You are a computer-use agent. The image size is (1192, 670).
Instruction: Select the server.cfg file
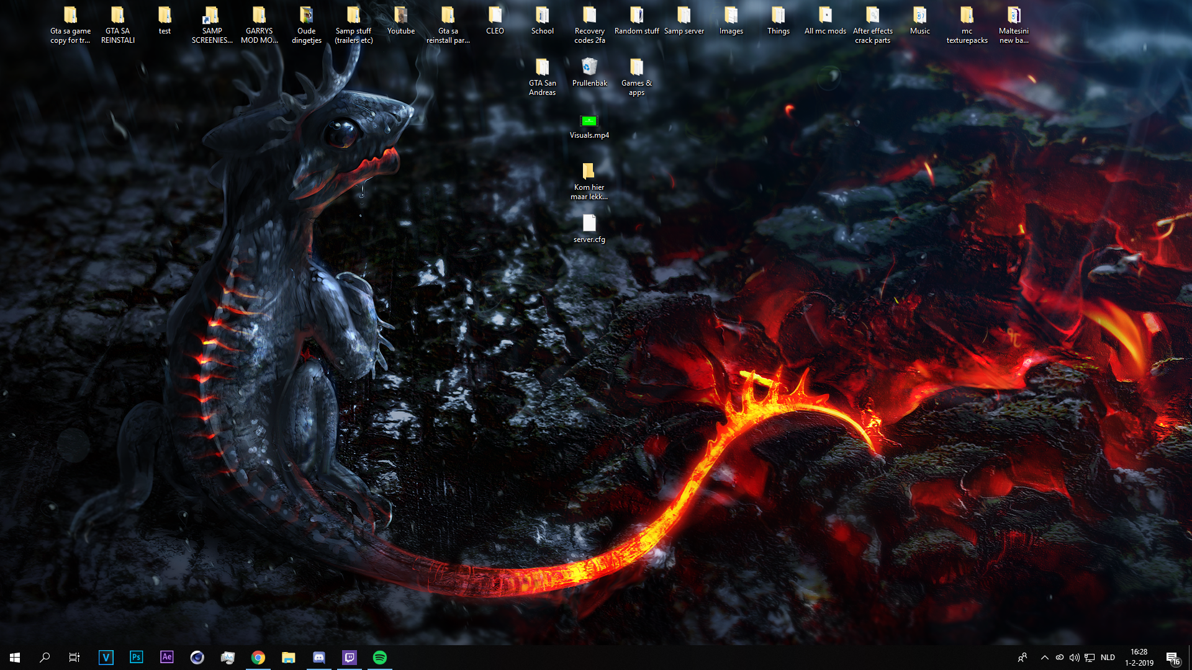(590, 229)
